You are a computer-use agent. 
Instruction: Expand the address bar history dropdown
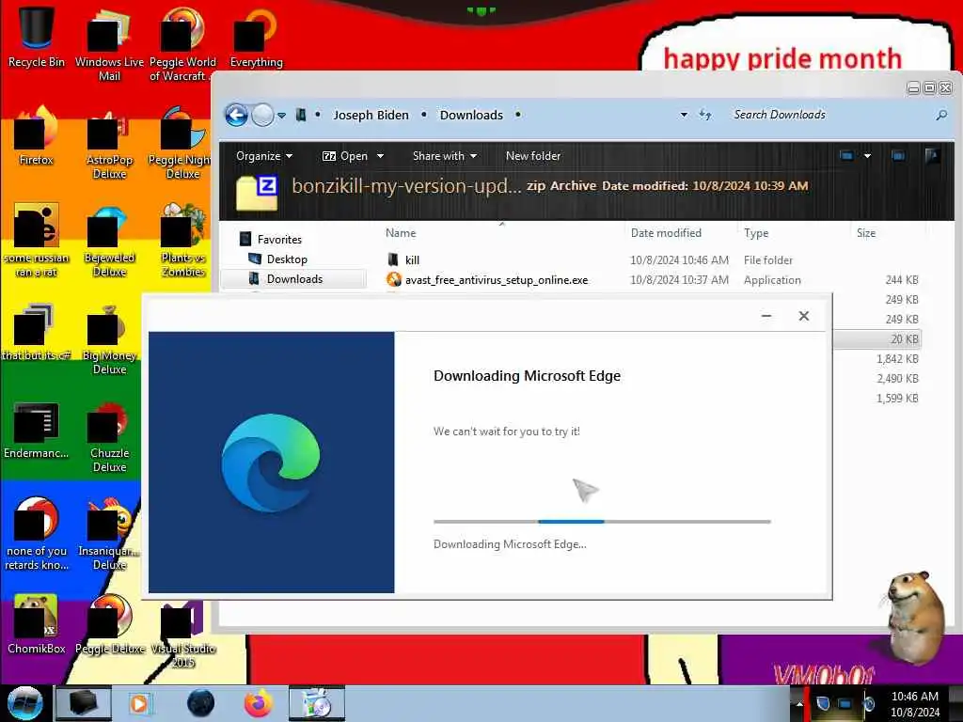pos(684,115)
